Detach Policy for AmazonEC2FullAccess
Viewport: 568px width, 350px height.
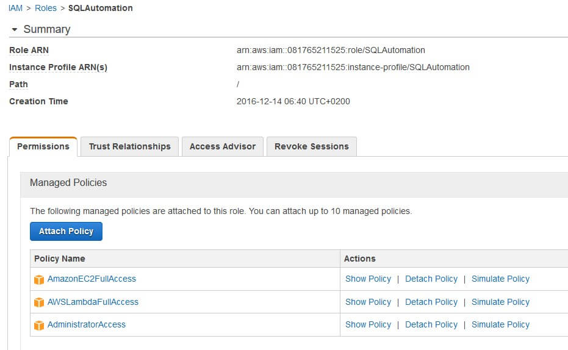point(431,279)
